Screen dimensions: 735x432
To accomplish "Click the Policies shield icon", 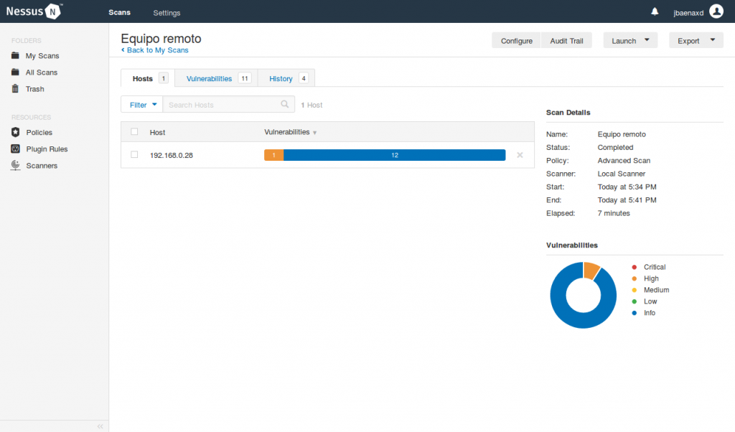I will tap(15, 132).
